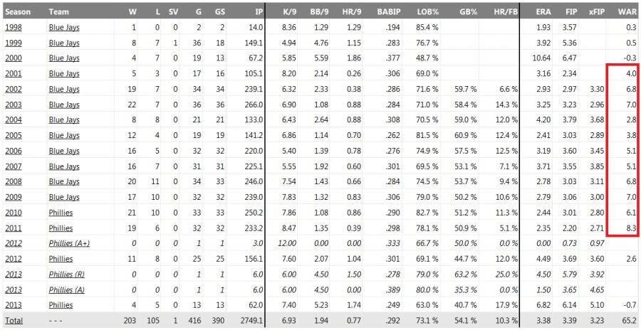
Task: Sort by the IP column header
Action: tap(258, 12)
